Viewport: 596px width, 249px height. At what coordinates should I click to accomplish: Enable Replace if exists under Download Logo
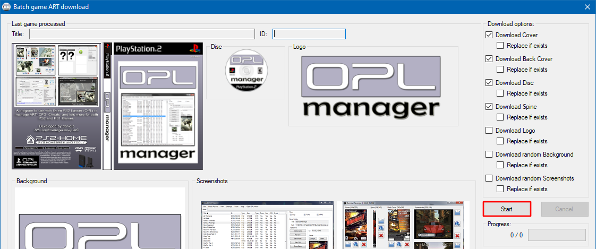tap(500, 141)
